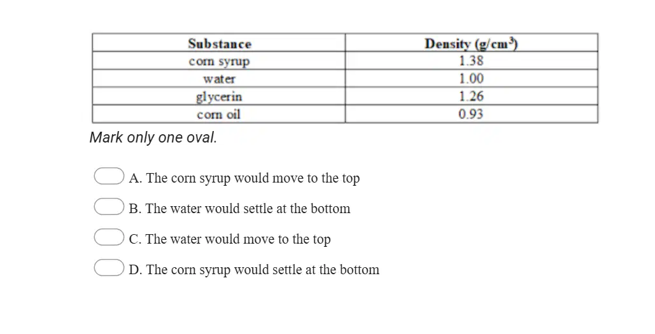This screenshot has width=655, height=334.
Task: Click the 1.26 density value
Action: point(471,97)
